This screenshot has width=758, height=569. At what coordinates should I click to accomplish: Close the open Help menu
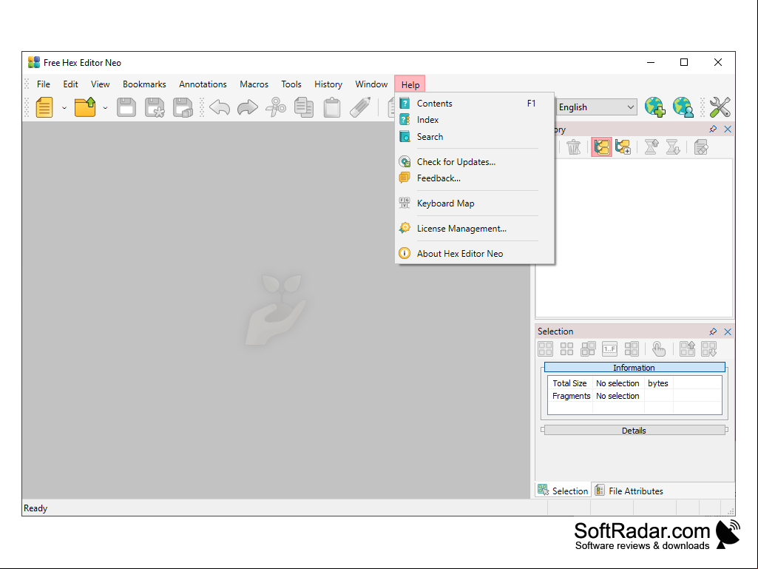pyautogui.click(x=410, y=84)
